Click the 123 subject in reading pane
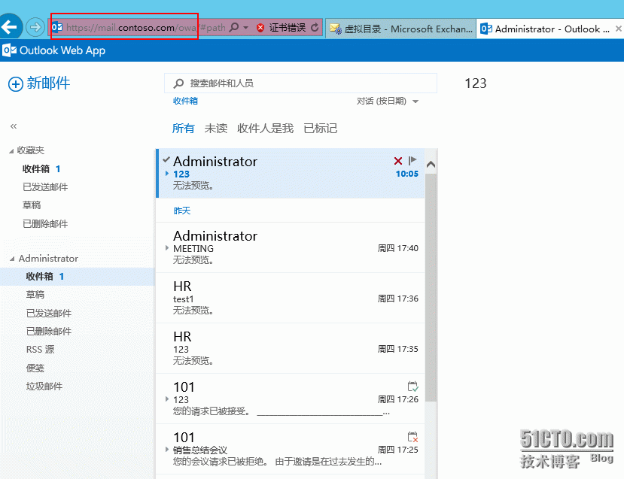Viewport: 624px width, 479px height. (x=476, y=83)
